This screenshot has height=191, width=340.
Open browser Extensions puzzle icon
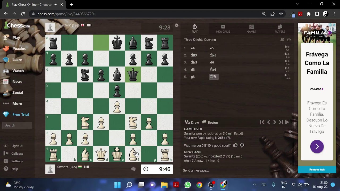(309, 14)
